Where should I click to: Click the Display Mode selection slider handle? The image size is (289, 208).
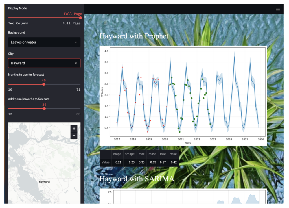point(81,18)
